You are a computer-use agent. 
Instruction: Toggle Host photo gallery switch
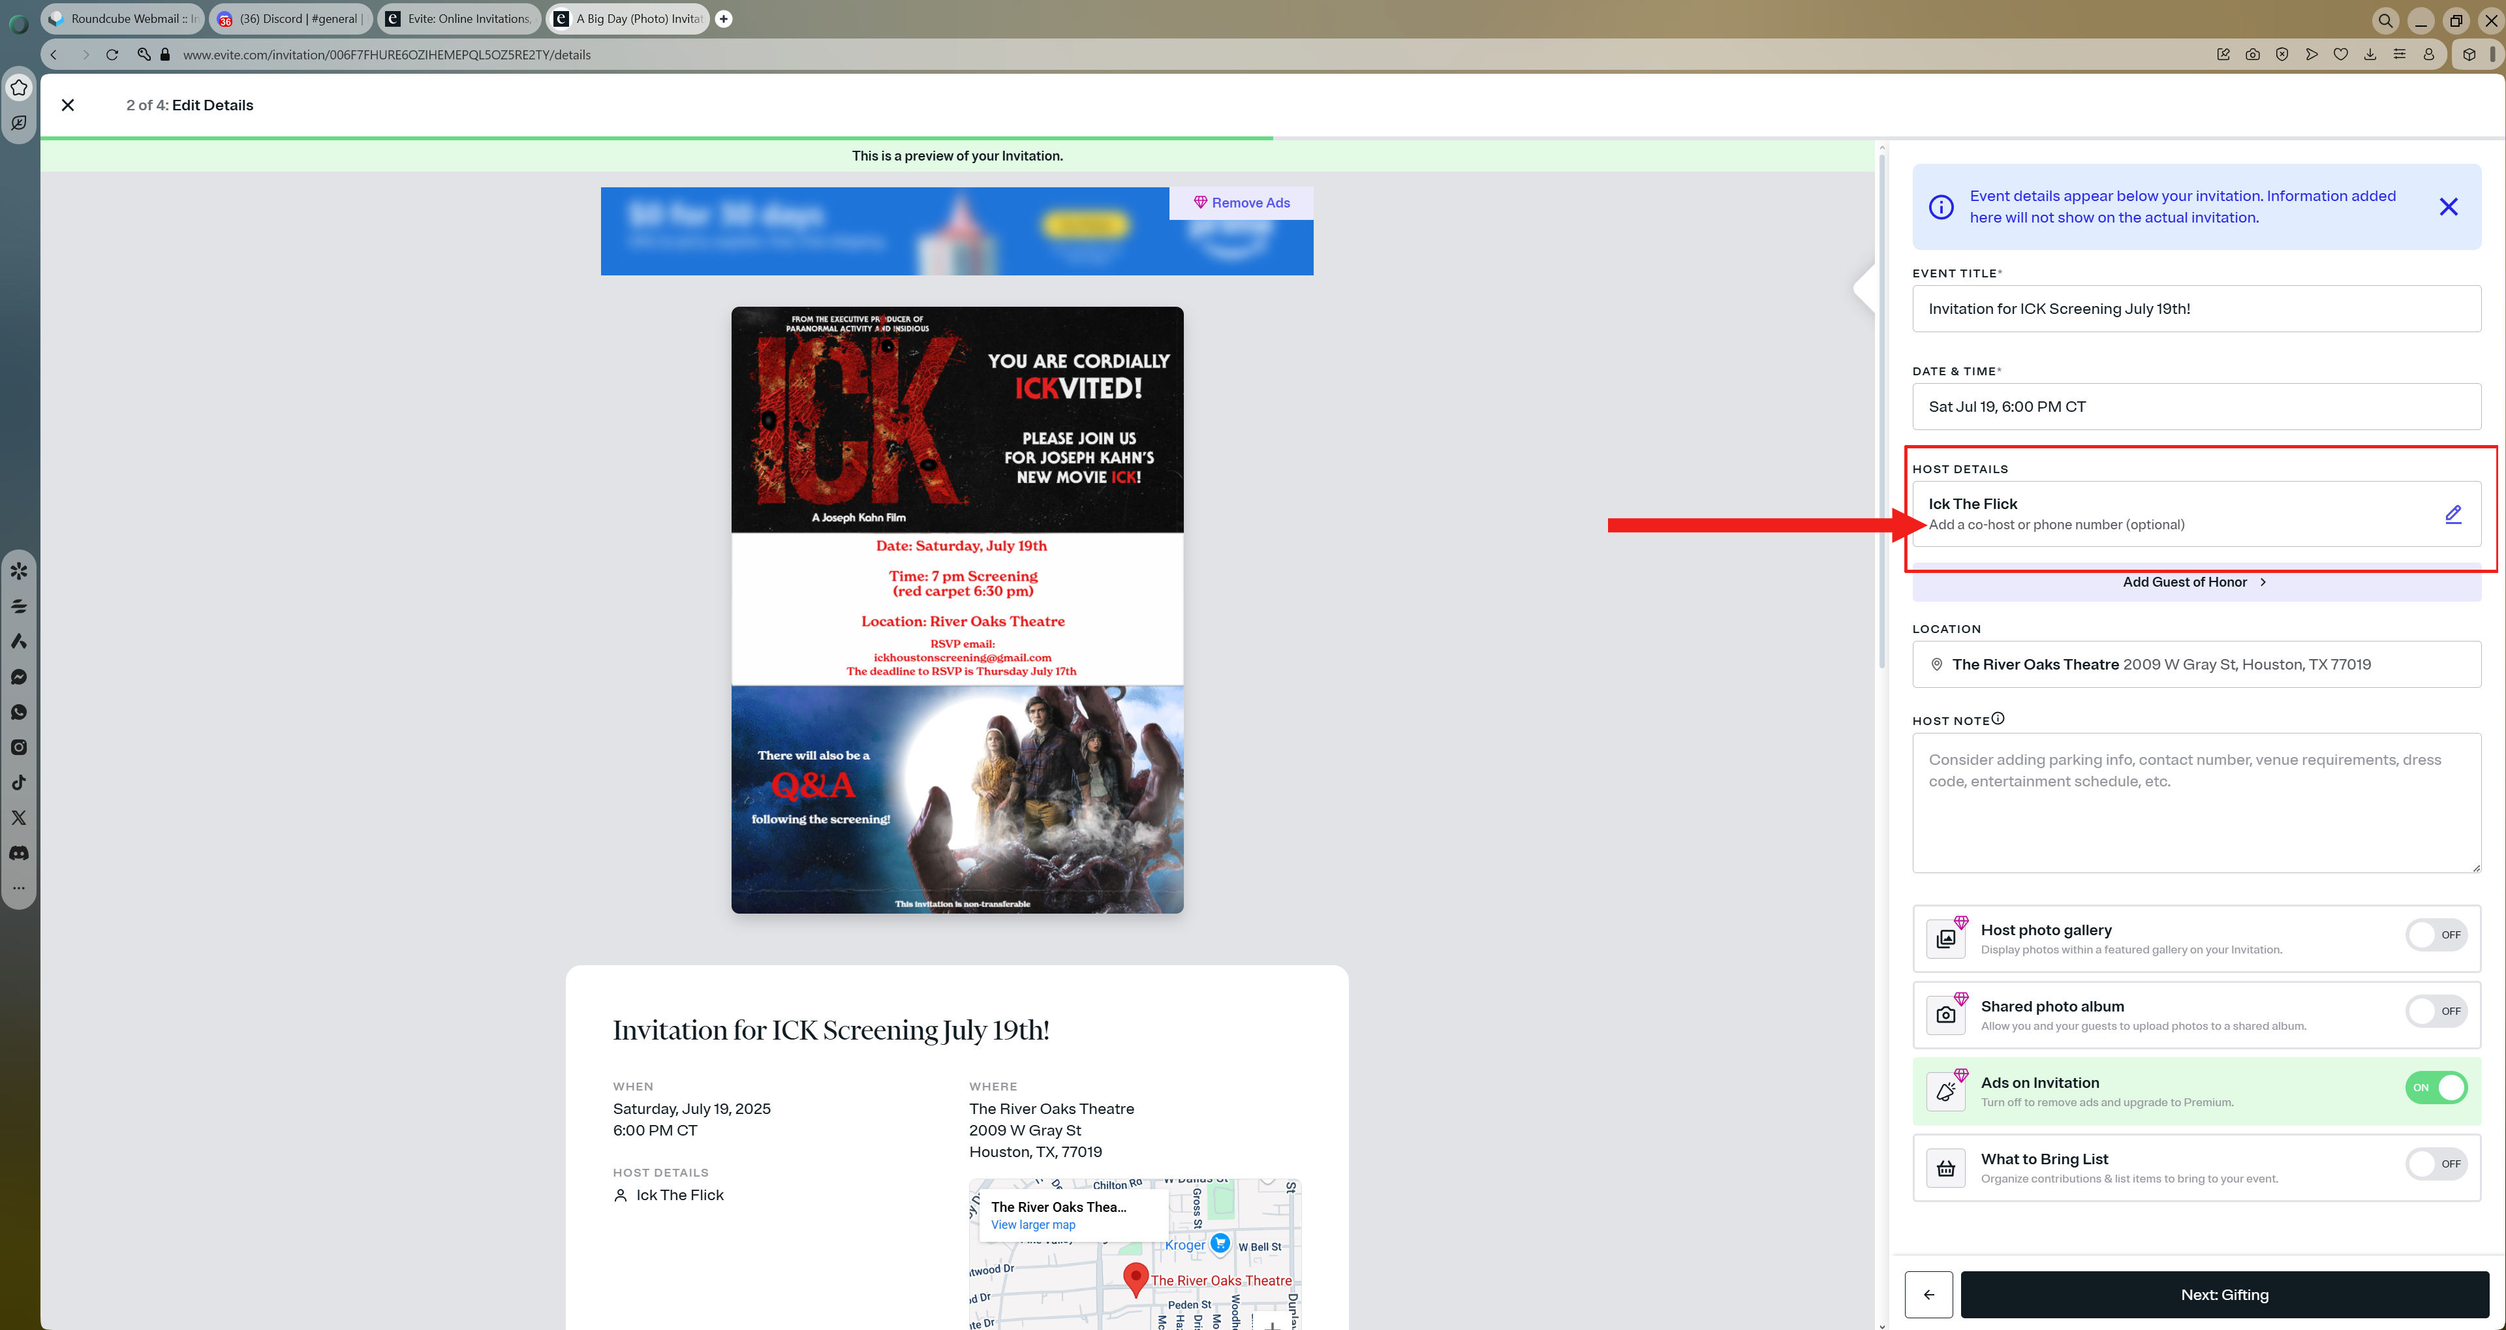pos(2437,935)
